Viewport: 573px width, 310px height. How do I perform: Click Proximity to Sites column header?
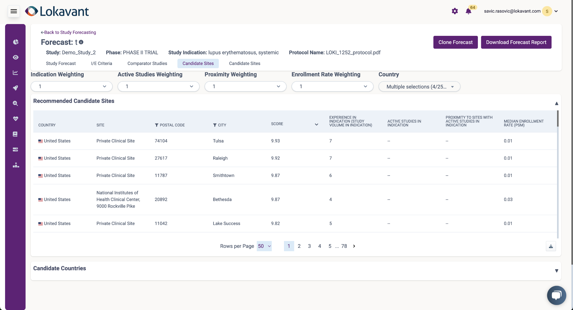tap(469, 121)
